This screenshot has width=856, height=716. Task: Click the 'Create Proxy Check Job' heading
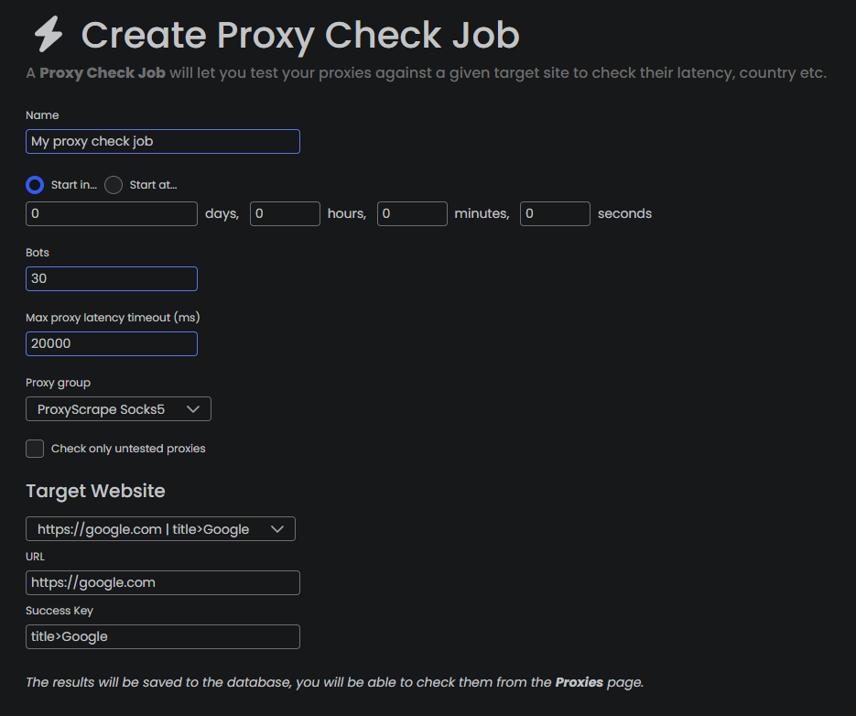[300, 35]
